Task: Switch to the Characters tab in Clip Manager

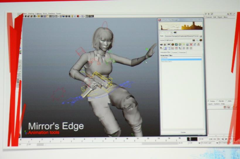Action: 182,52
